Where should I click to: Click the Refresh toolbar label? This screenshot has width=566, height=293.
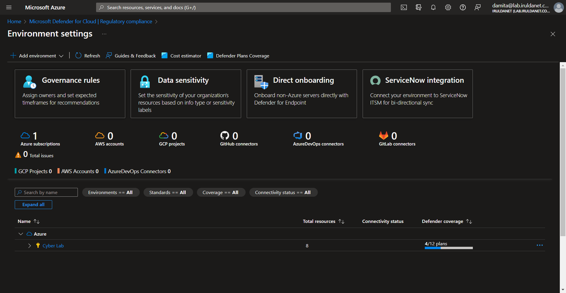(x=92, y=56)
